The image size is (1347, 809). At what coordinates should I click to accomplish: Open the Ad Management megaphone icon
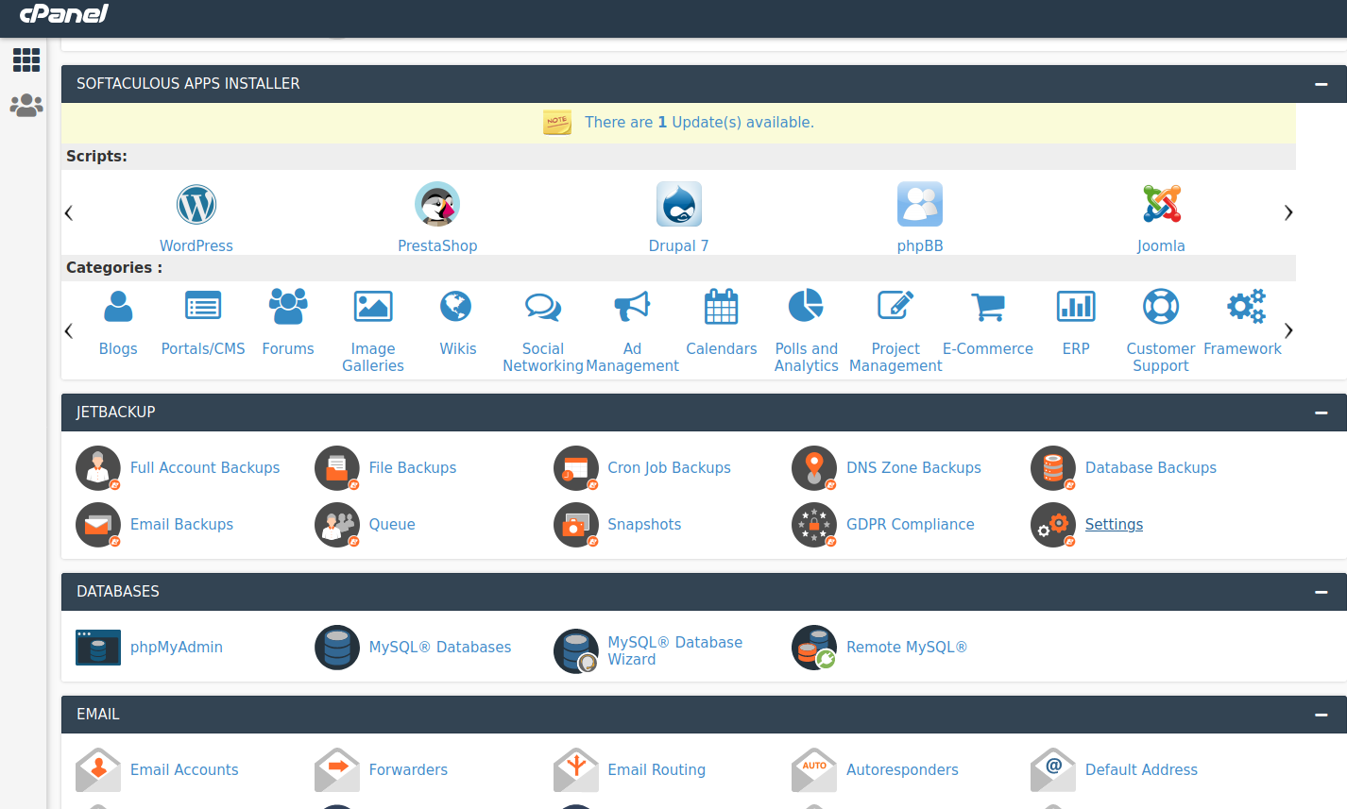tap(632, 307)
